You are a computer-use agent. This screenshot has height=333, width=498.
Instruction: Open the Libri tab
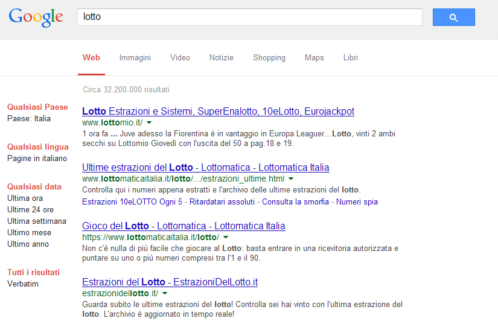pyautogui.click(x=350, y=58)
